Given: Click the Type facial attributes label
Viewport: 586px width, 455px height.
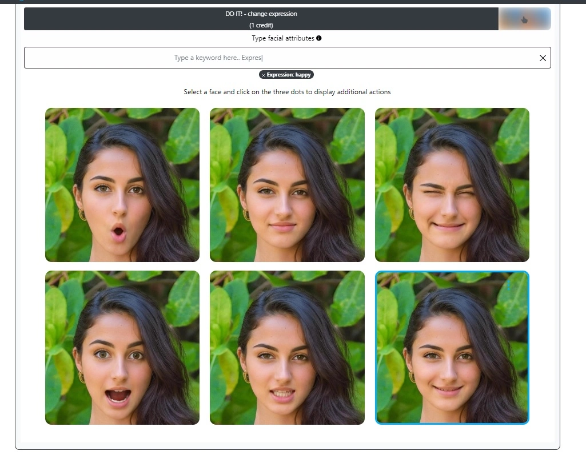Looking at the screenshot, I should pos(282,38).
